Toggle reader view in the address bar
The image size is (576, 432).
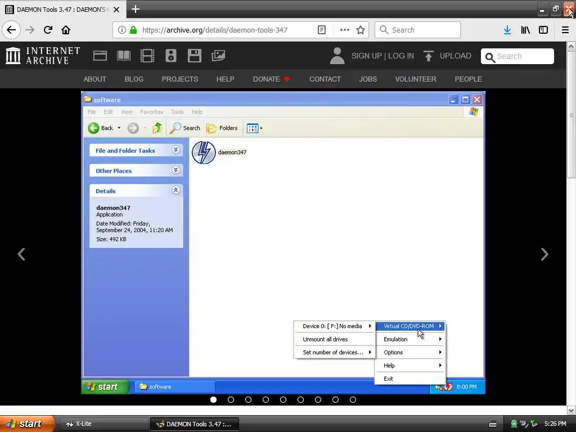[321, 30]
